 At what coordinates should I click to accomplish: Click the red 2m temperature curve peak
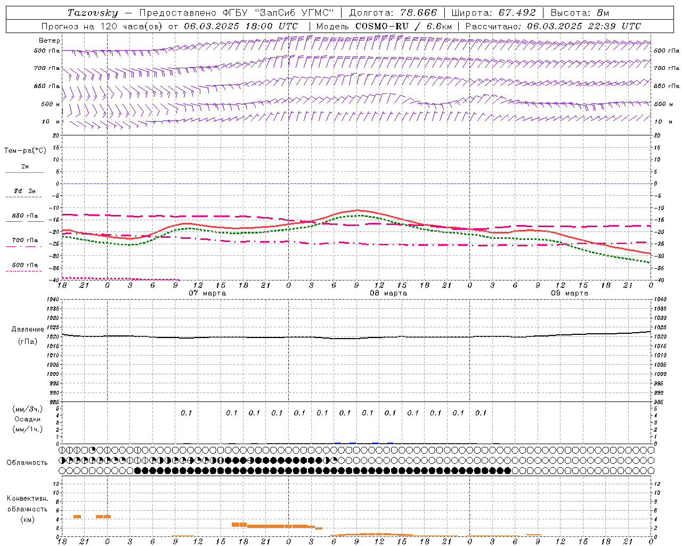[x=357, y=210]
